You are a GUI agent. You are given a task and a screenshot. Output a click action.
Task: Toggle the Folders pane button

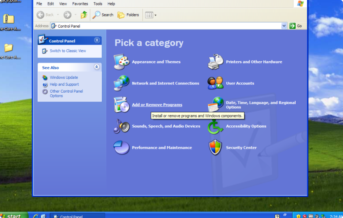[x=128, y=15]
